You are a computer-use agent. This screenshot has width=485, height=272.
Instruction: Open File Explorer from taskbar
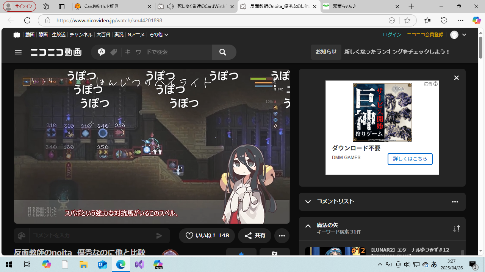pos(83,264)
